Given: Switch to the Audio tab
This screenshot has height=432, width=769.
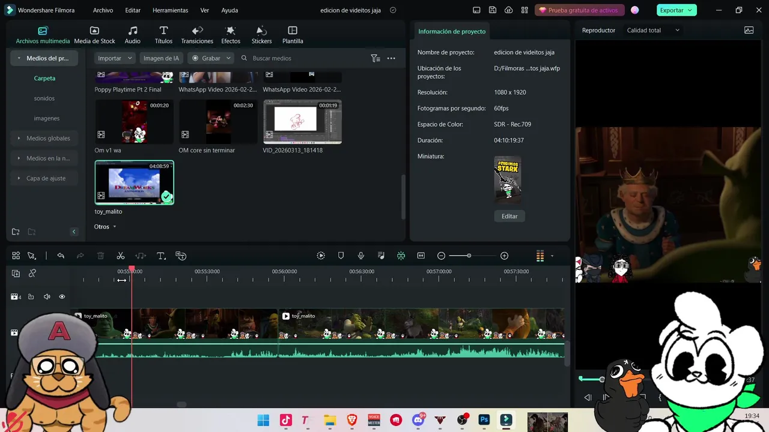Looking at the screenshot, I should pos(133,35).
